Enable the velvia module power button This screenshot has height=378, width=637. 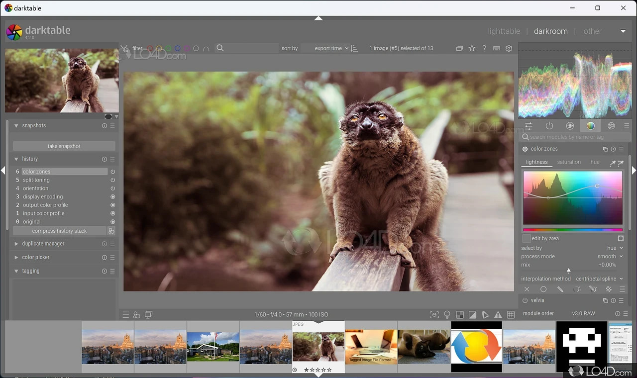(525, 300)
